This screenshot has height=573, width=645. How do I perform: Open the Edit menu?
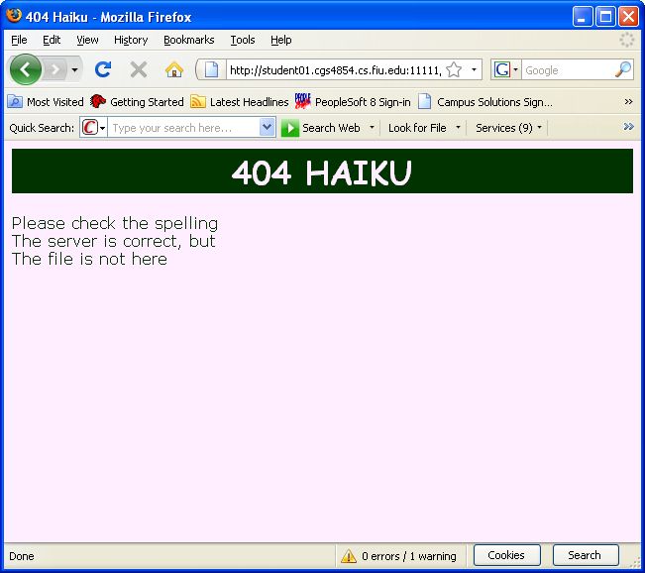(x=52, y=40)
